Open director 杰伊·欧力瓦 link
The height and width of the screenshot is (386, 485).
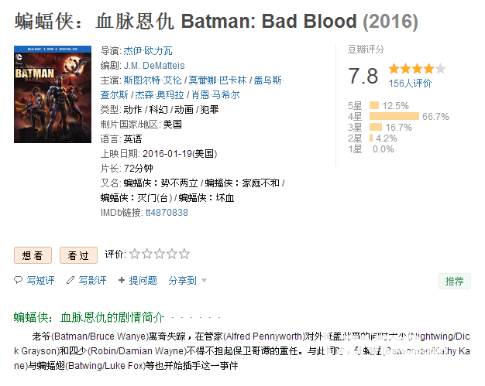coord(148,50)
